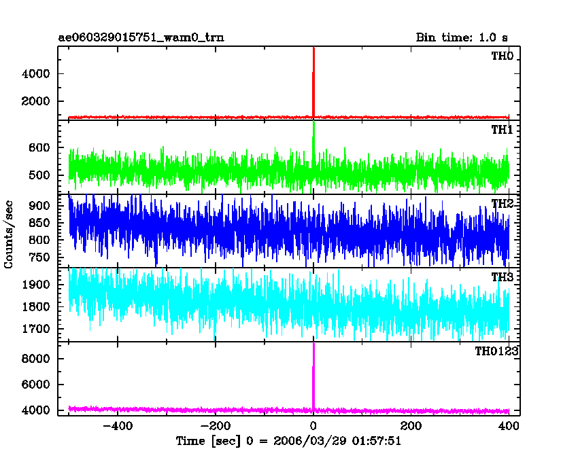This screenshot has width=578, height=462.
Task: Select the 'Bin time: 1.0 s' label
Action: pos(462,37)
